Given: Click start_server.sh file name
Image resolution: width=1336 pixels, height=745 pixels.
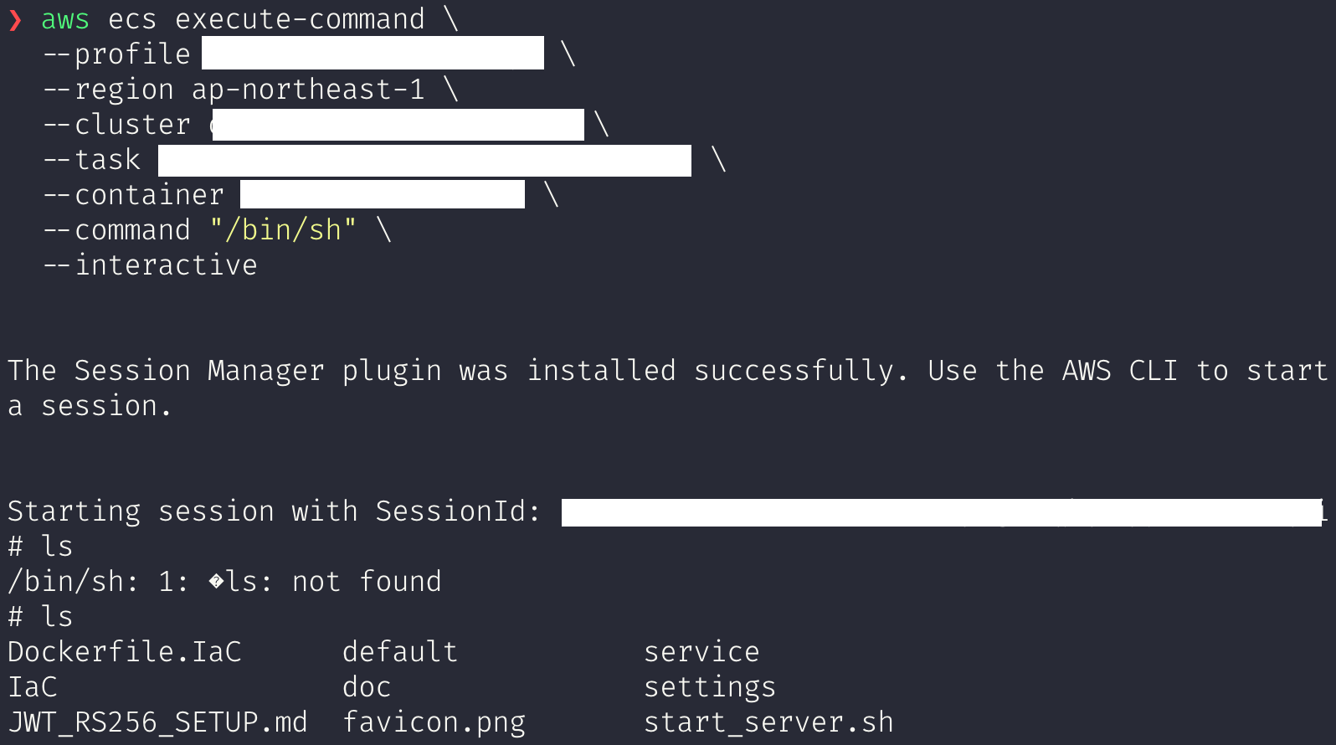Looking at the screenshot, I should 768,722.
